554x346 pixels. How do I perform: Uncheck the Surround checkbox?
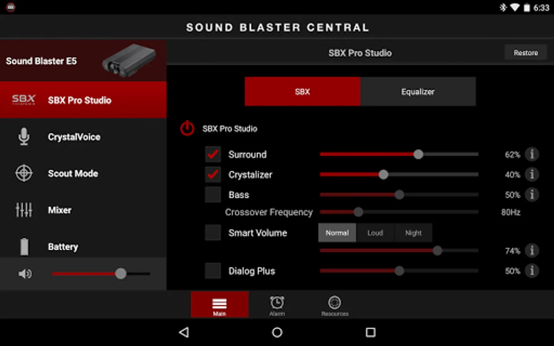pyautogui.click(x=213, y=154)
